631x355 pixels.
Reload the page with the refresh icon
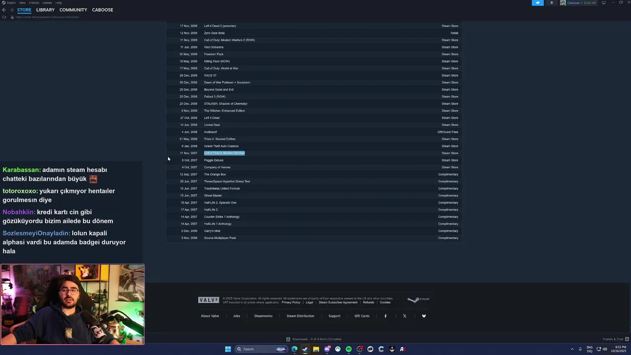coord(4,17)
